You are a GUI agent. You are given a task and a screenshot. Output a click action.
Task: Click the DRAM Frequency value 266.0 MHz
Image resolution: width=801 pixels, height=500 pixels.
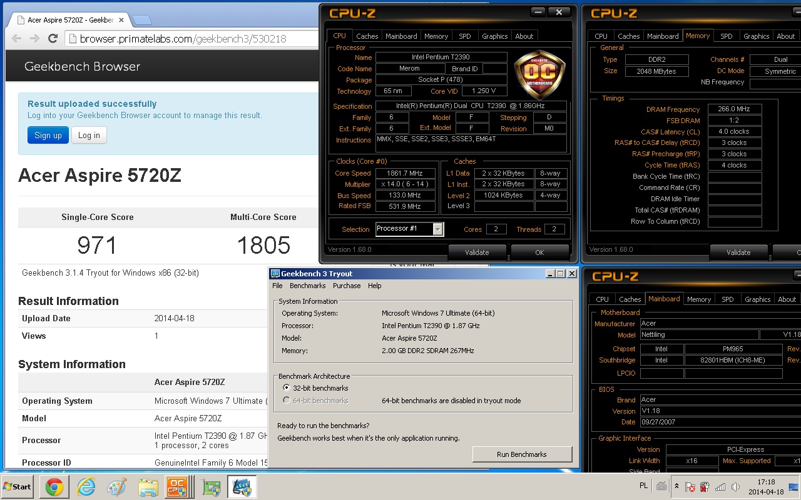point(735,109)
